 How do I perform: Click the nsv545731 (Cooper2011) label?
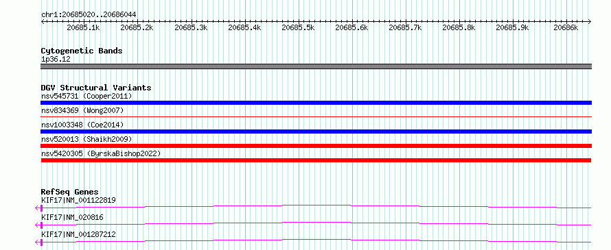[x=87, y=96]
